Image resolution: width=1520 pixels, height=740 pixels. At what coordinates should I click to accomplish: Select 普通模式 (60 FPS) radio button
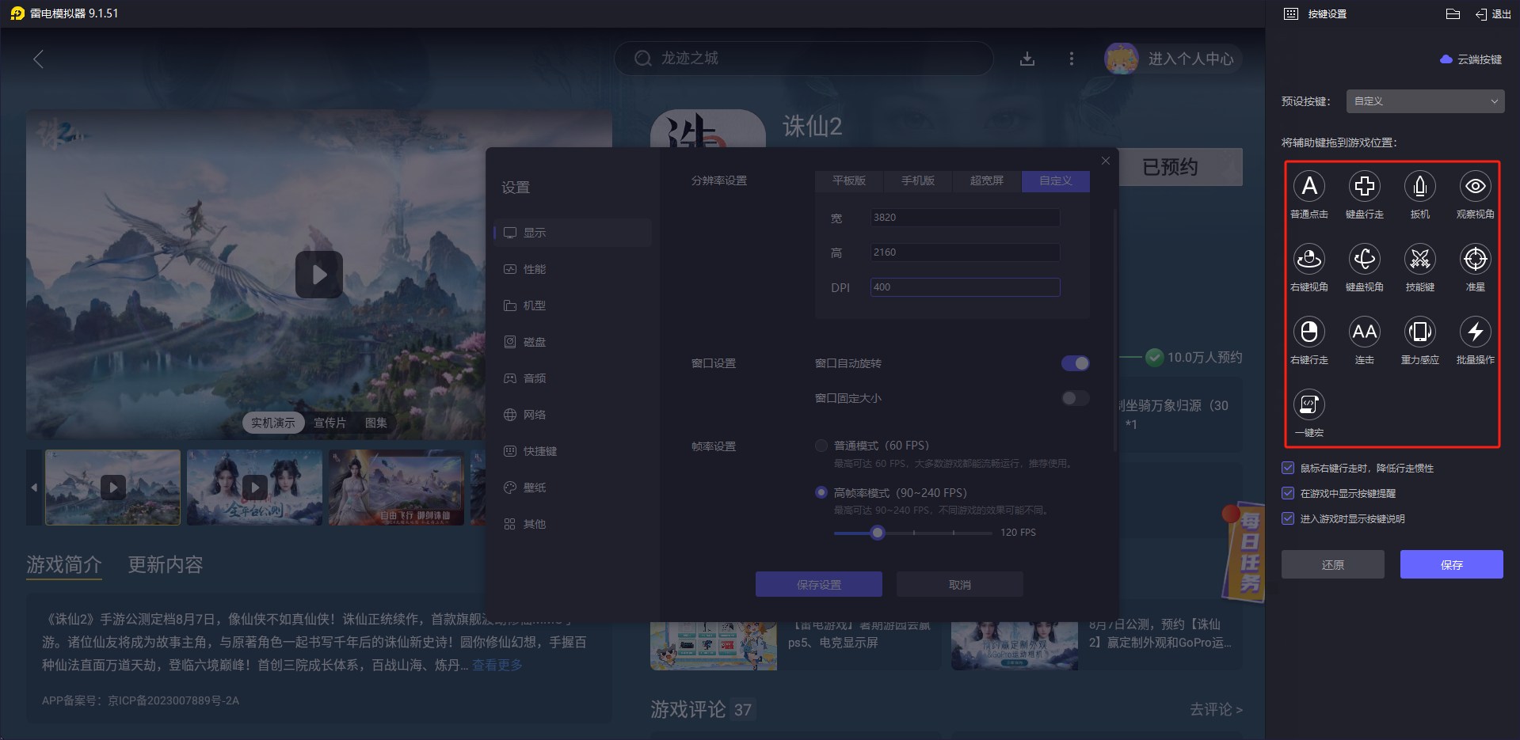pyautogui.click(x=821, y=446)
